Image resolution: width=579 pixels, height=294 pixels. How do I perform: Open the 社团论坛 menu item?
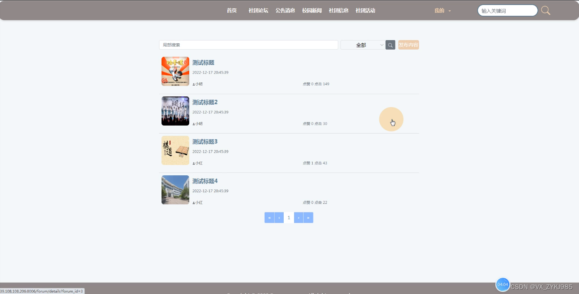click(x=258, y=11)
